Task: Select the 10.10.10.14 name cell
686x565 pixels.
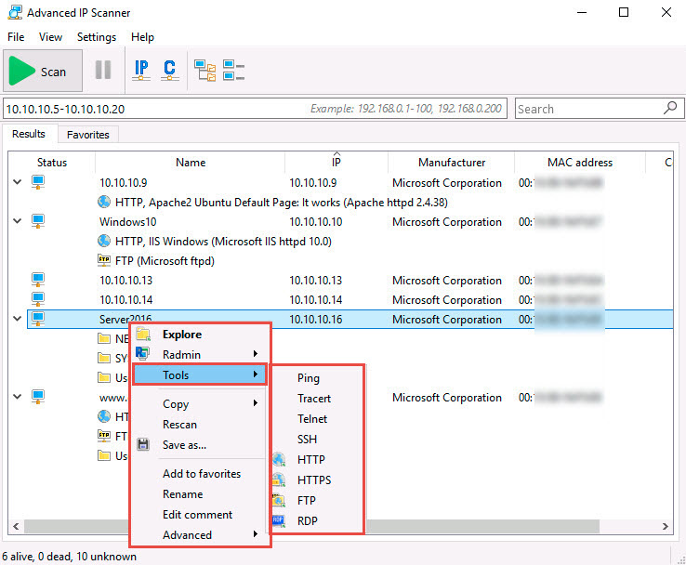Action: 126,300
